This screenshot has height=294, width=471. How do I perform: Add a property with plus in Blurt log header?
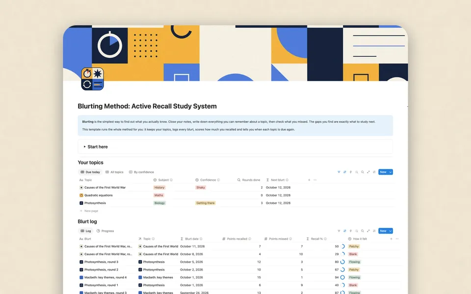pyautogui.click(x=391, y=239)
